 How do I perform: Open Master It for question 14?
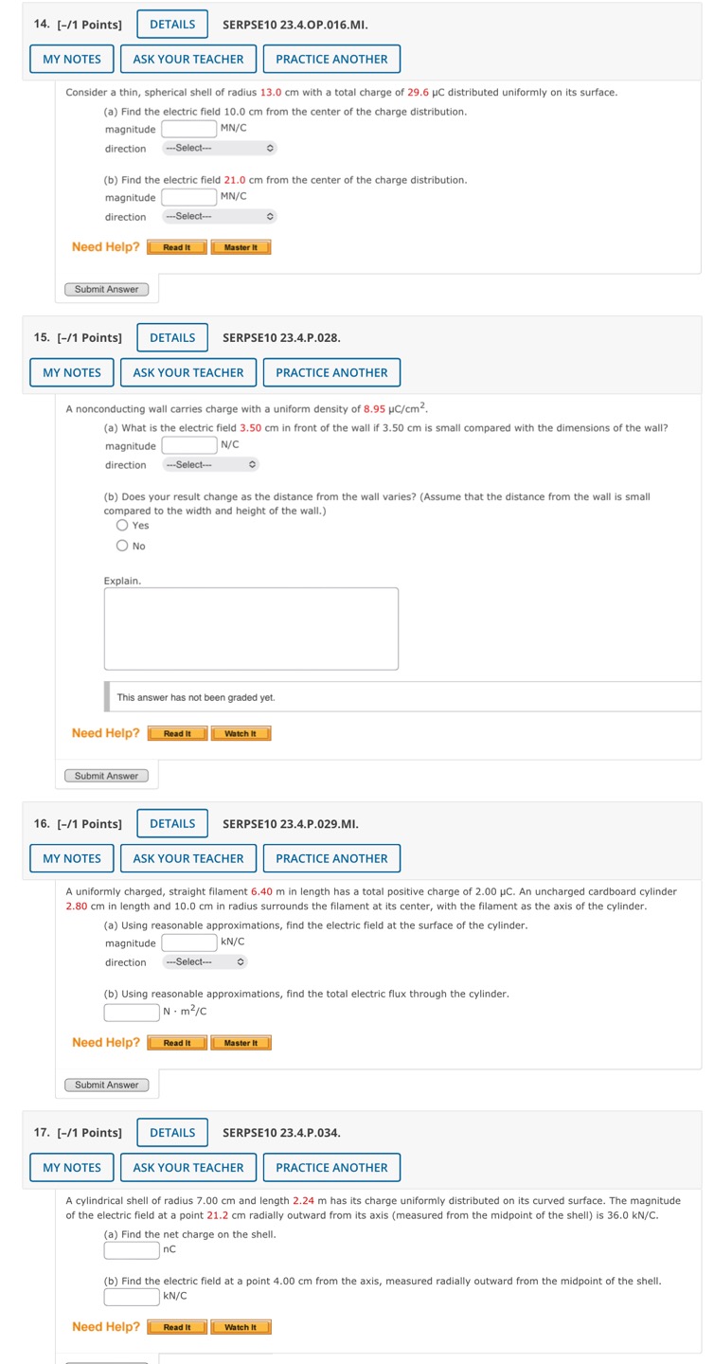[x=239, y=247]
